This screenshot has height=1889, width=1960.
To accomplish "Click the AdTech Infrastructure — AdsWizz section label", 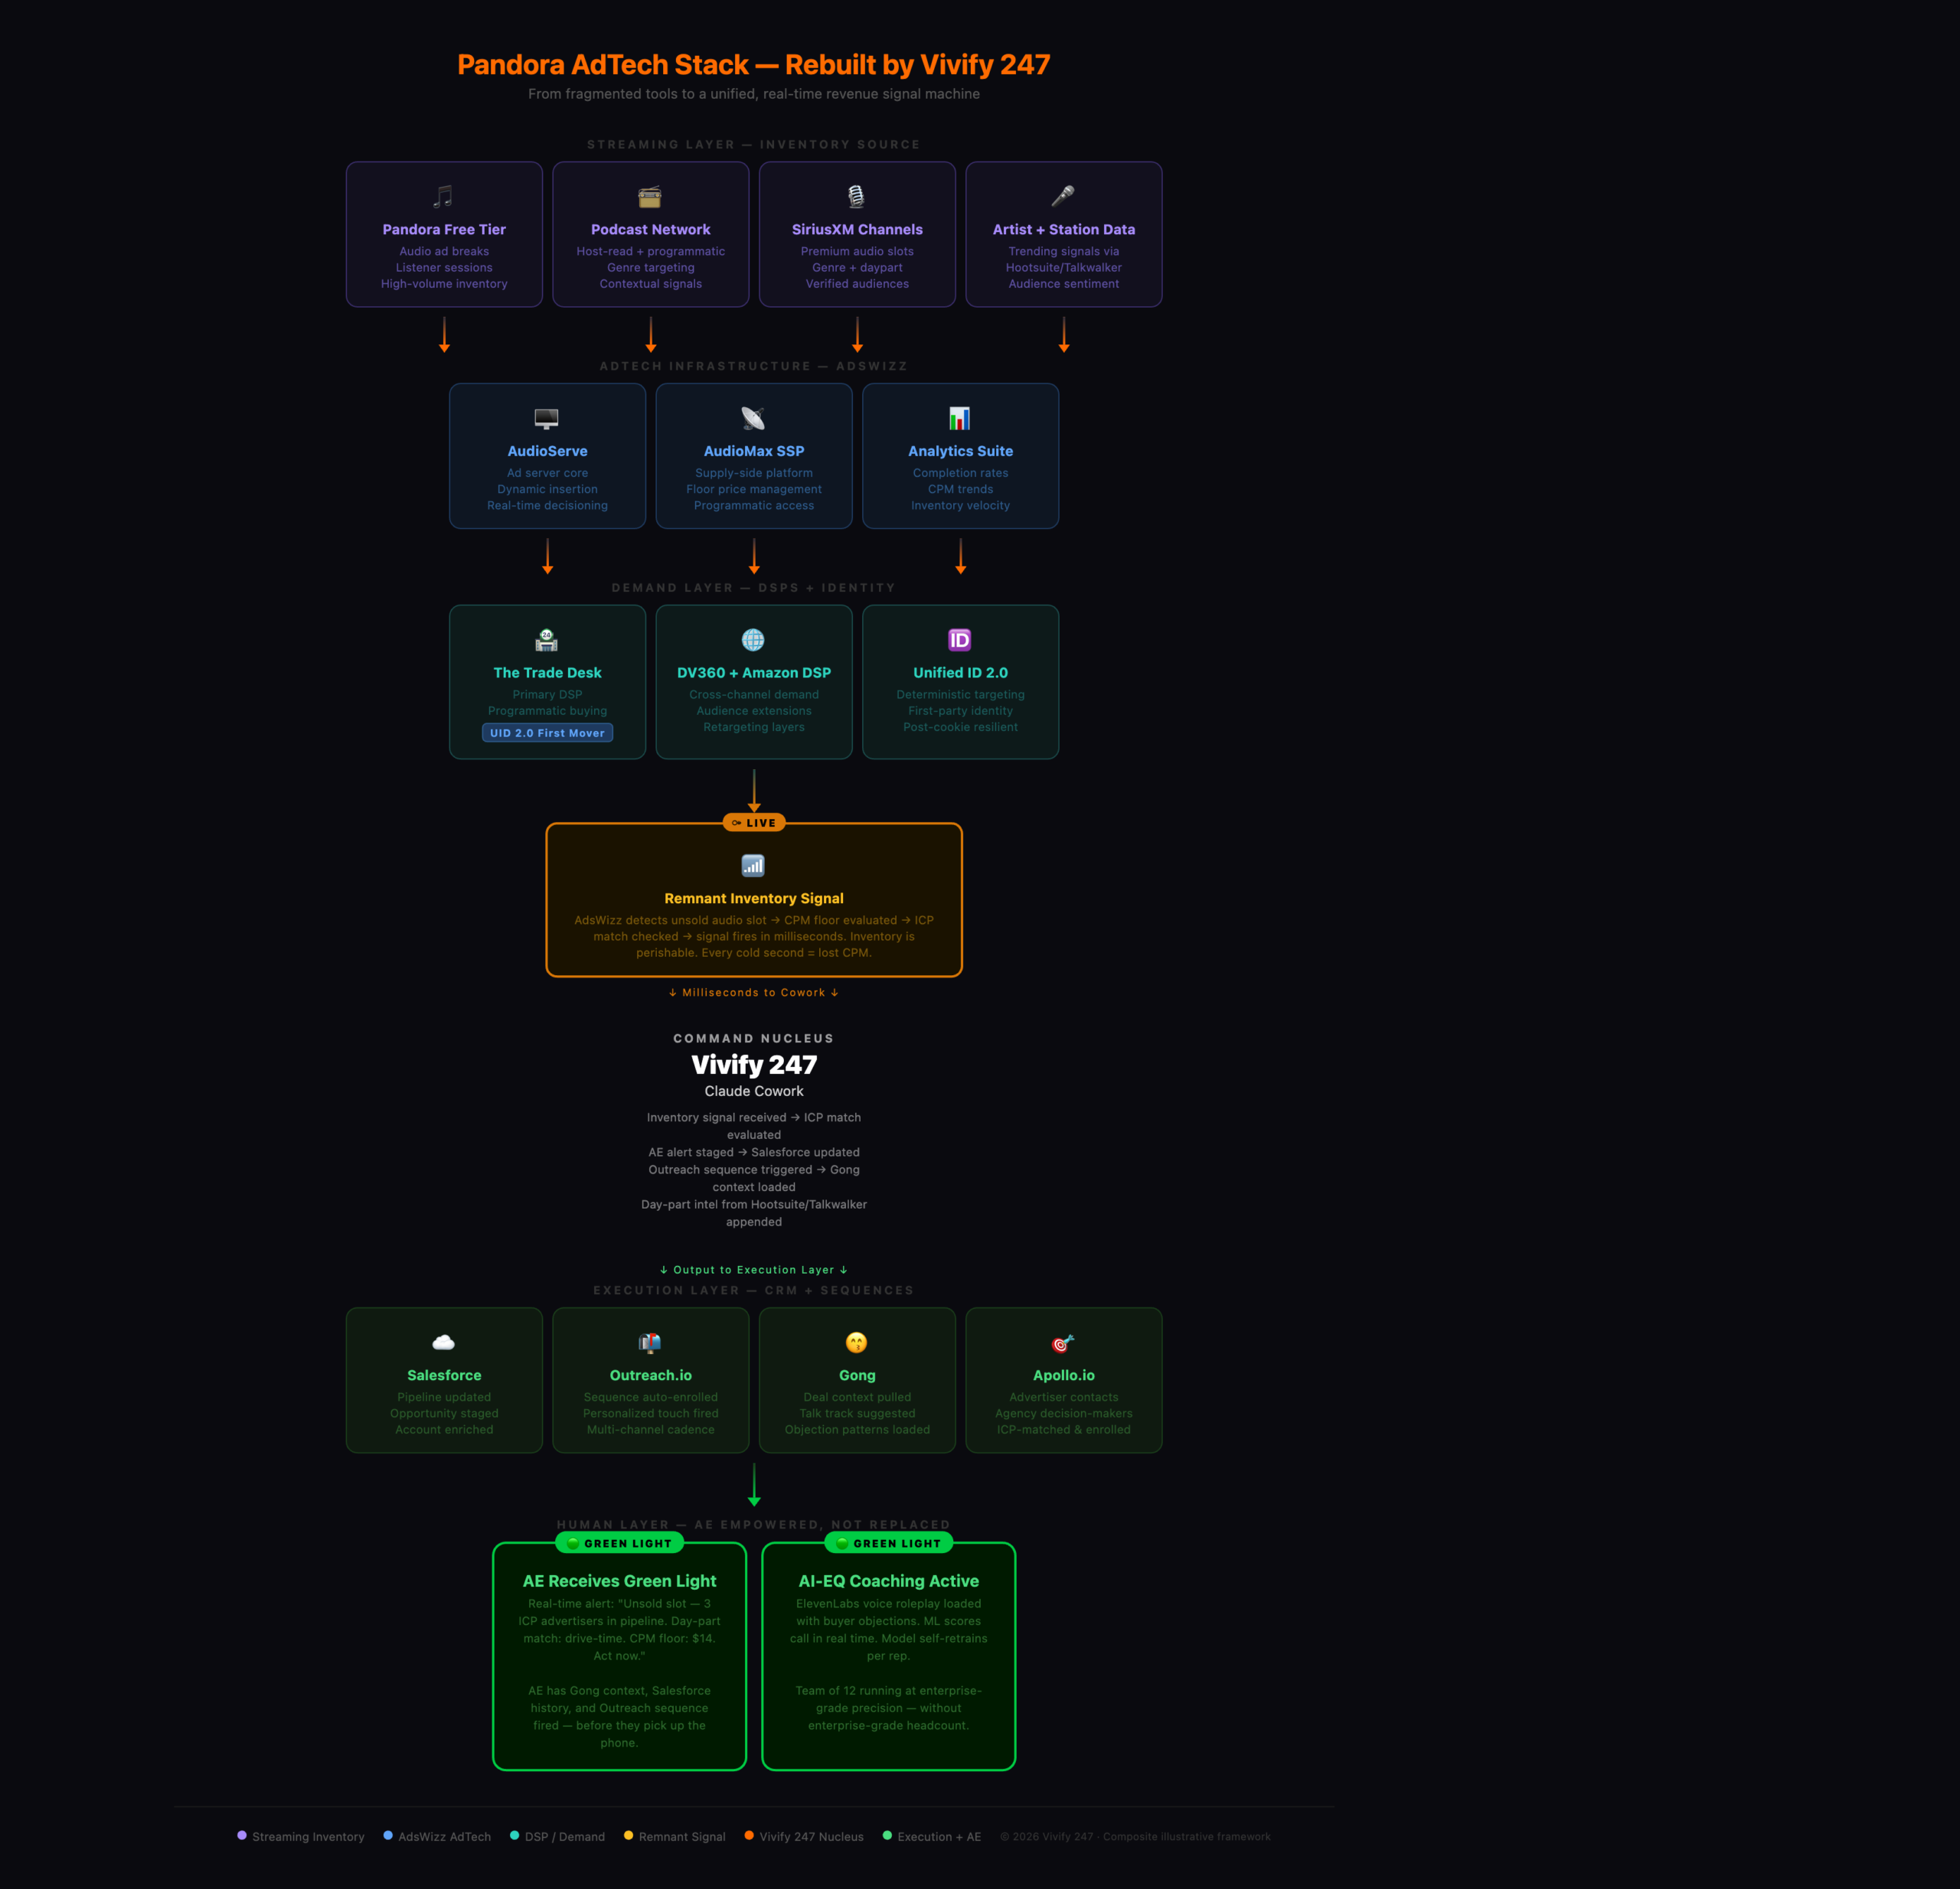I will (x=754, y=366).
